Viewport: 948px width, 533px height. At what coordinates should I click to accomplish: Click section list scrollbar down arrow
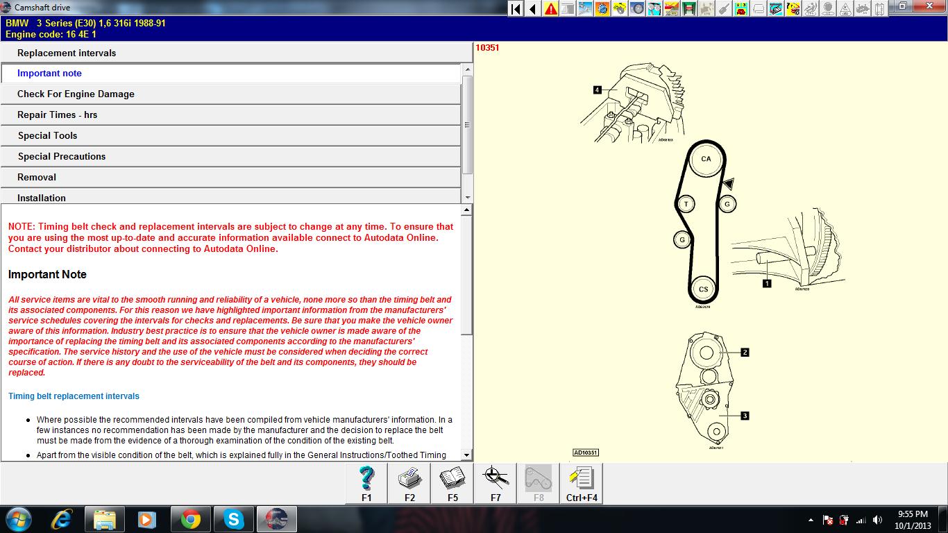[x=467, y=198]
